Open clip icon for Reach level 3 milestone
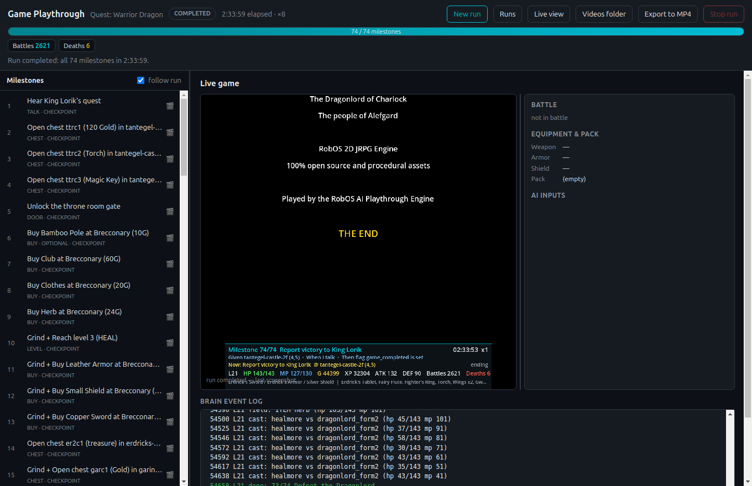Image resolution: width=752 pixels, height=486 pixels. point(170,343)
